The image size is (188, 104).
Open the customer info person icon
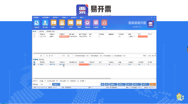(45, 23)
